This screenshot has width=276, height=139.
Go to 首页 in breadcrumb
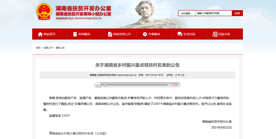pos(38,48)
